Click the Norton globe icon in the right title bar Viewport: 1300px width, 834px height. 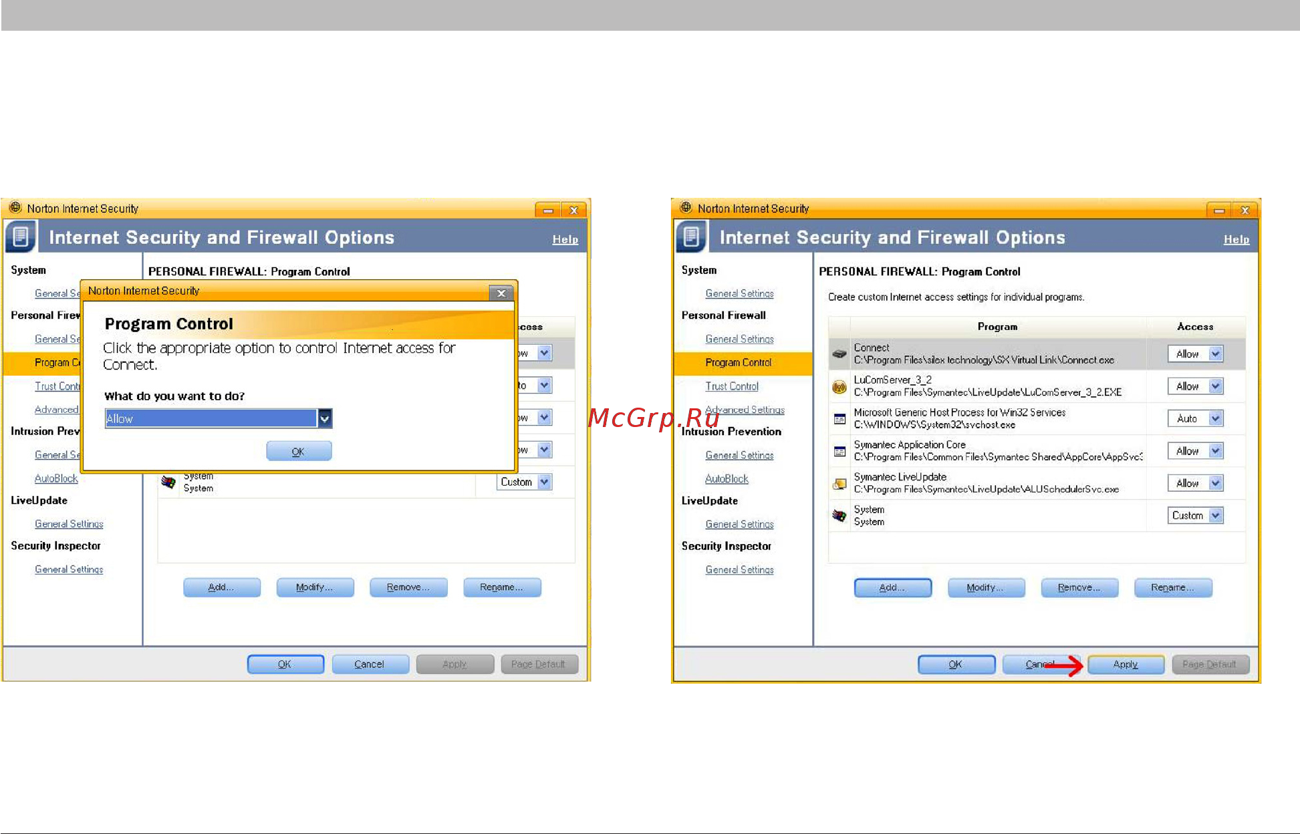[x=686, y=208]
